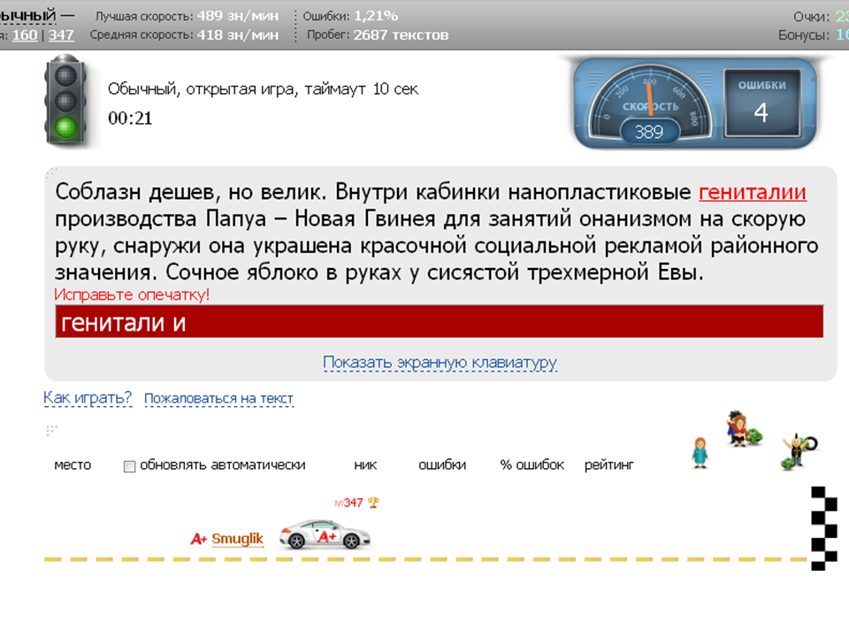Screen dimensions: 849x637
Task: Click the 'Ошибки: 1,21%' stat
Action: (350, 16)
